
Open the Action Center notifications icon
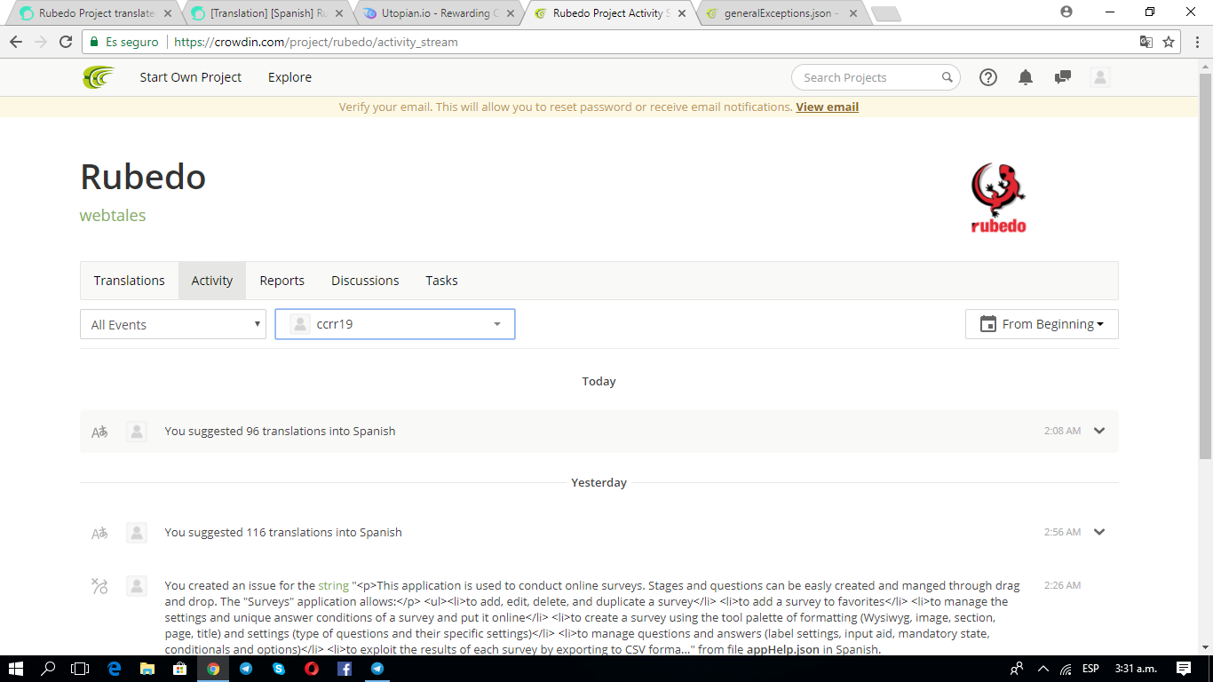pos(1184,669)
